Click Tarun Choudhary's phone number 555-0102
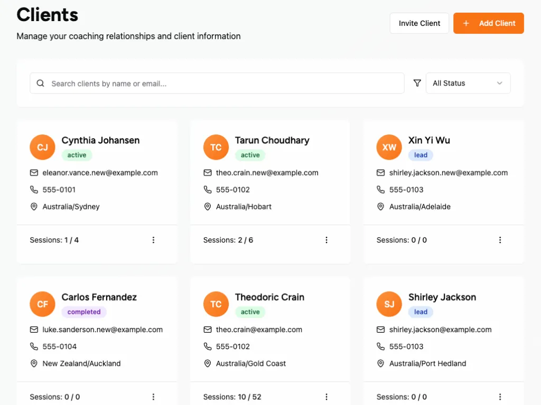The height and width of the screenshot is (405, 541). pyautogui.click(x=233, y=190)
